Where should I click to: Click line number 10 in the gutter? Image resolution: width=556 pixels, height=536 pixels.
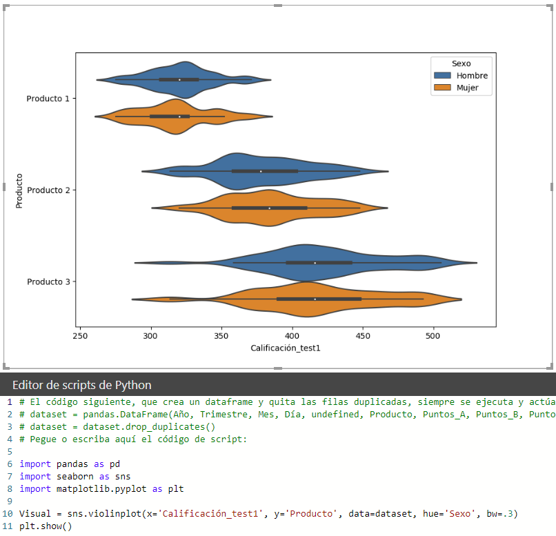[x=8, y=514]
